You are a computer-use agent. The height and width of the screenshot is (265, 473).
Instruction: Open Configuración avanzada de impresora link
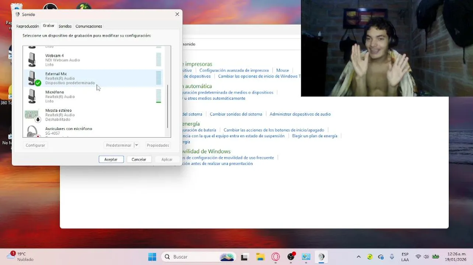234,70
